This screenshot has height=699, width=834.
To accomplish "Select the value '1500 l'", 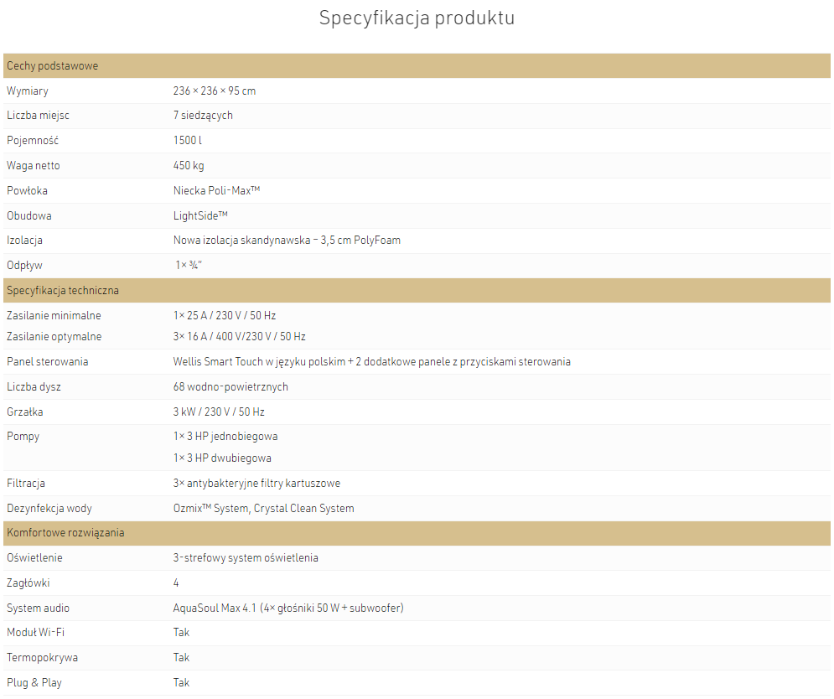I will pyautogui.click(x=187, y=141).
